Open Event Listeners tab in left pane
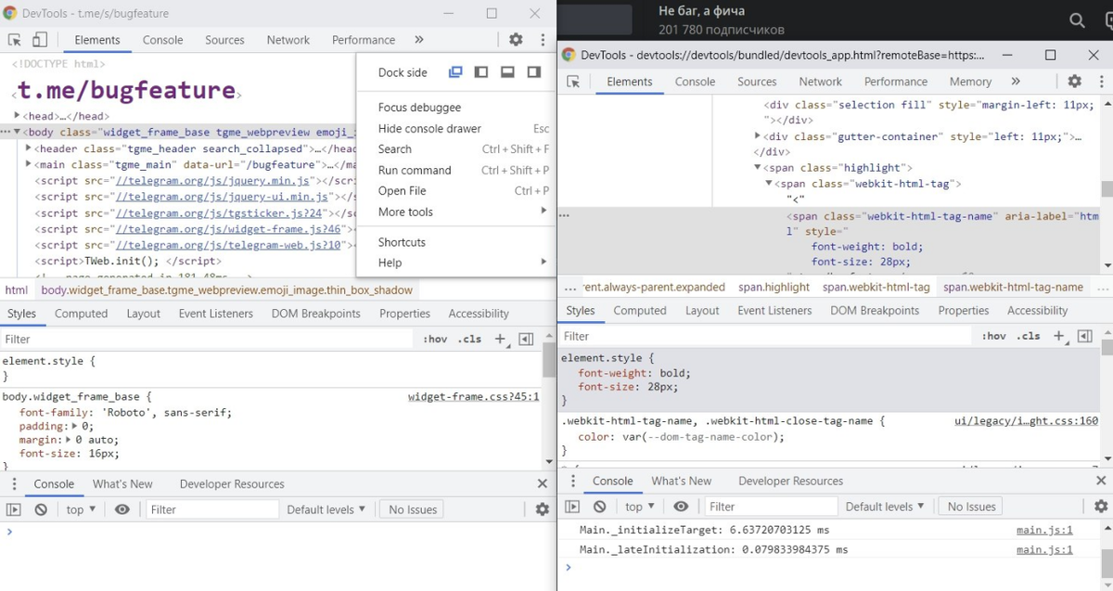This screenshot has height=591, width=1113. click(x=216, y=314)
